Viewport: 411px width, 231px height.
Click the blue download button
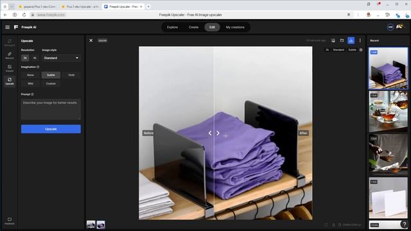click(351, 40)
